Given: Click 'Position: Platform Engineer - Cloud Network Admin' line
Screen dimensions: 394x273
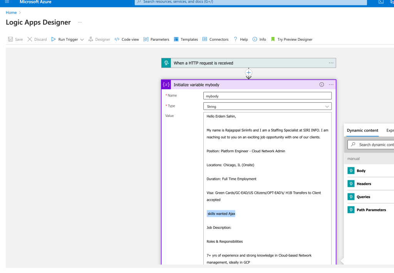Looking at the screenshot, I should coord(246,151).
